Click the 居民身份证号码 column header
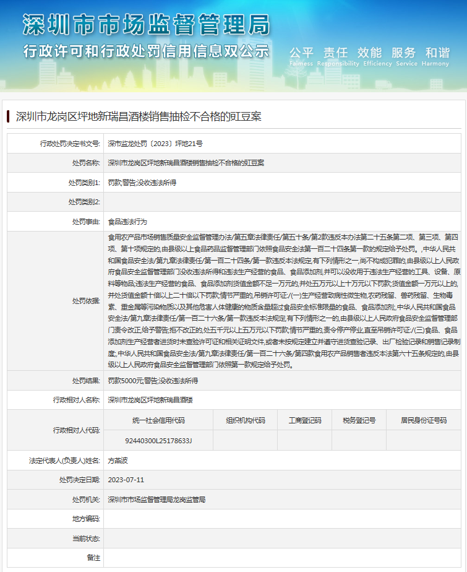 tap(424, 420)
